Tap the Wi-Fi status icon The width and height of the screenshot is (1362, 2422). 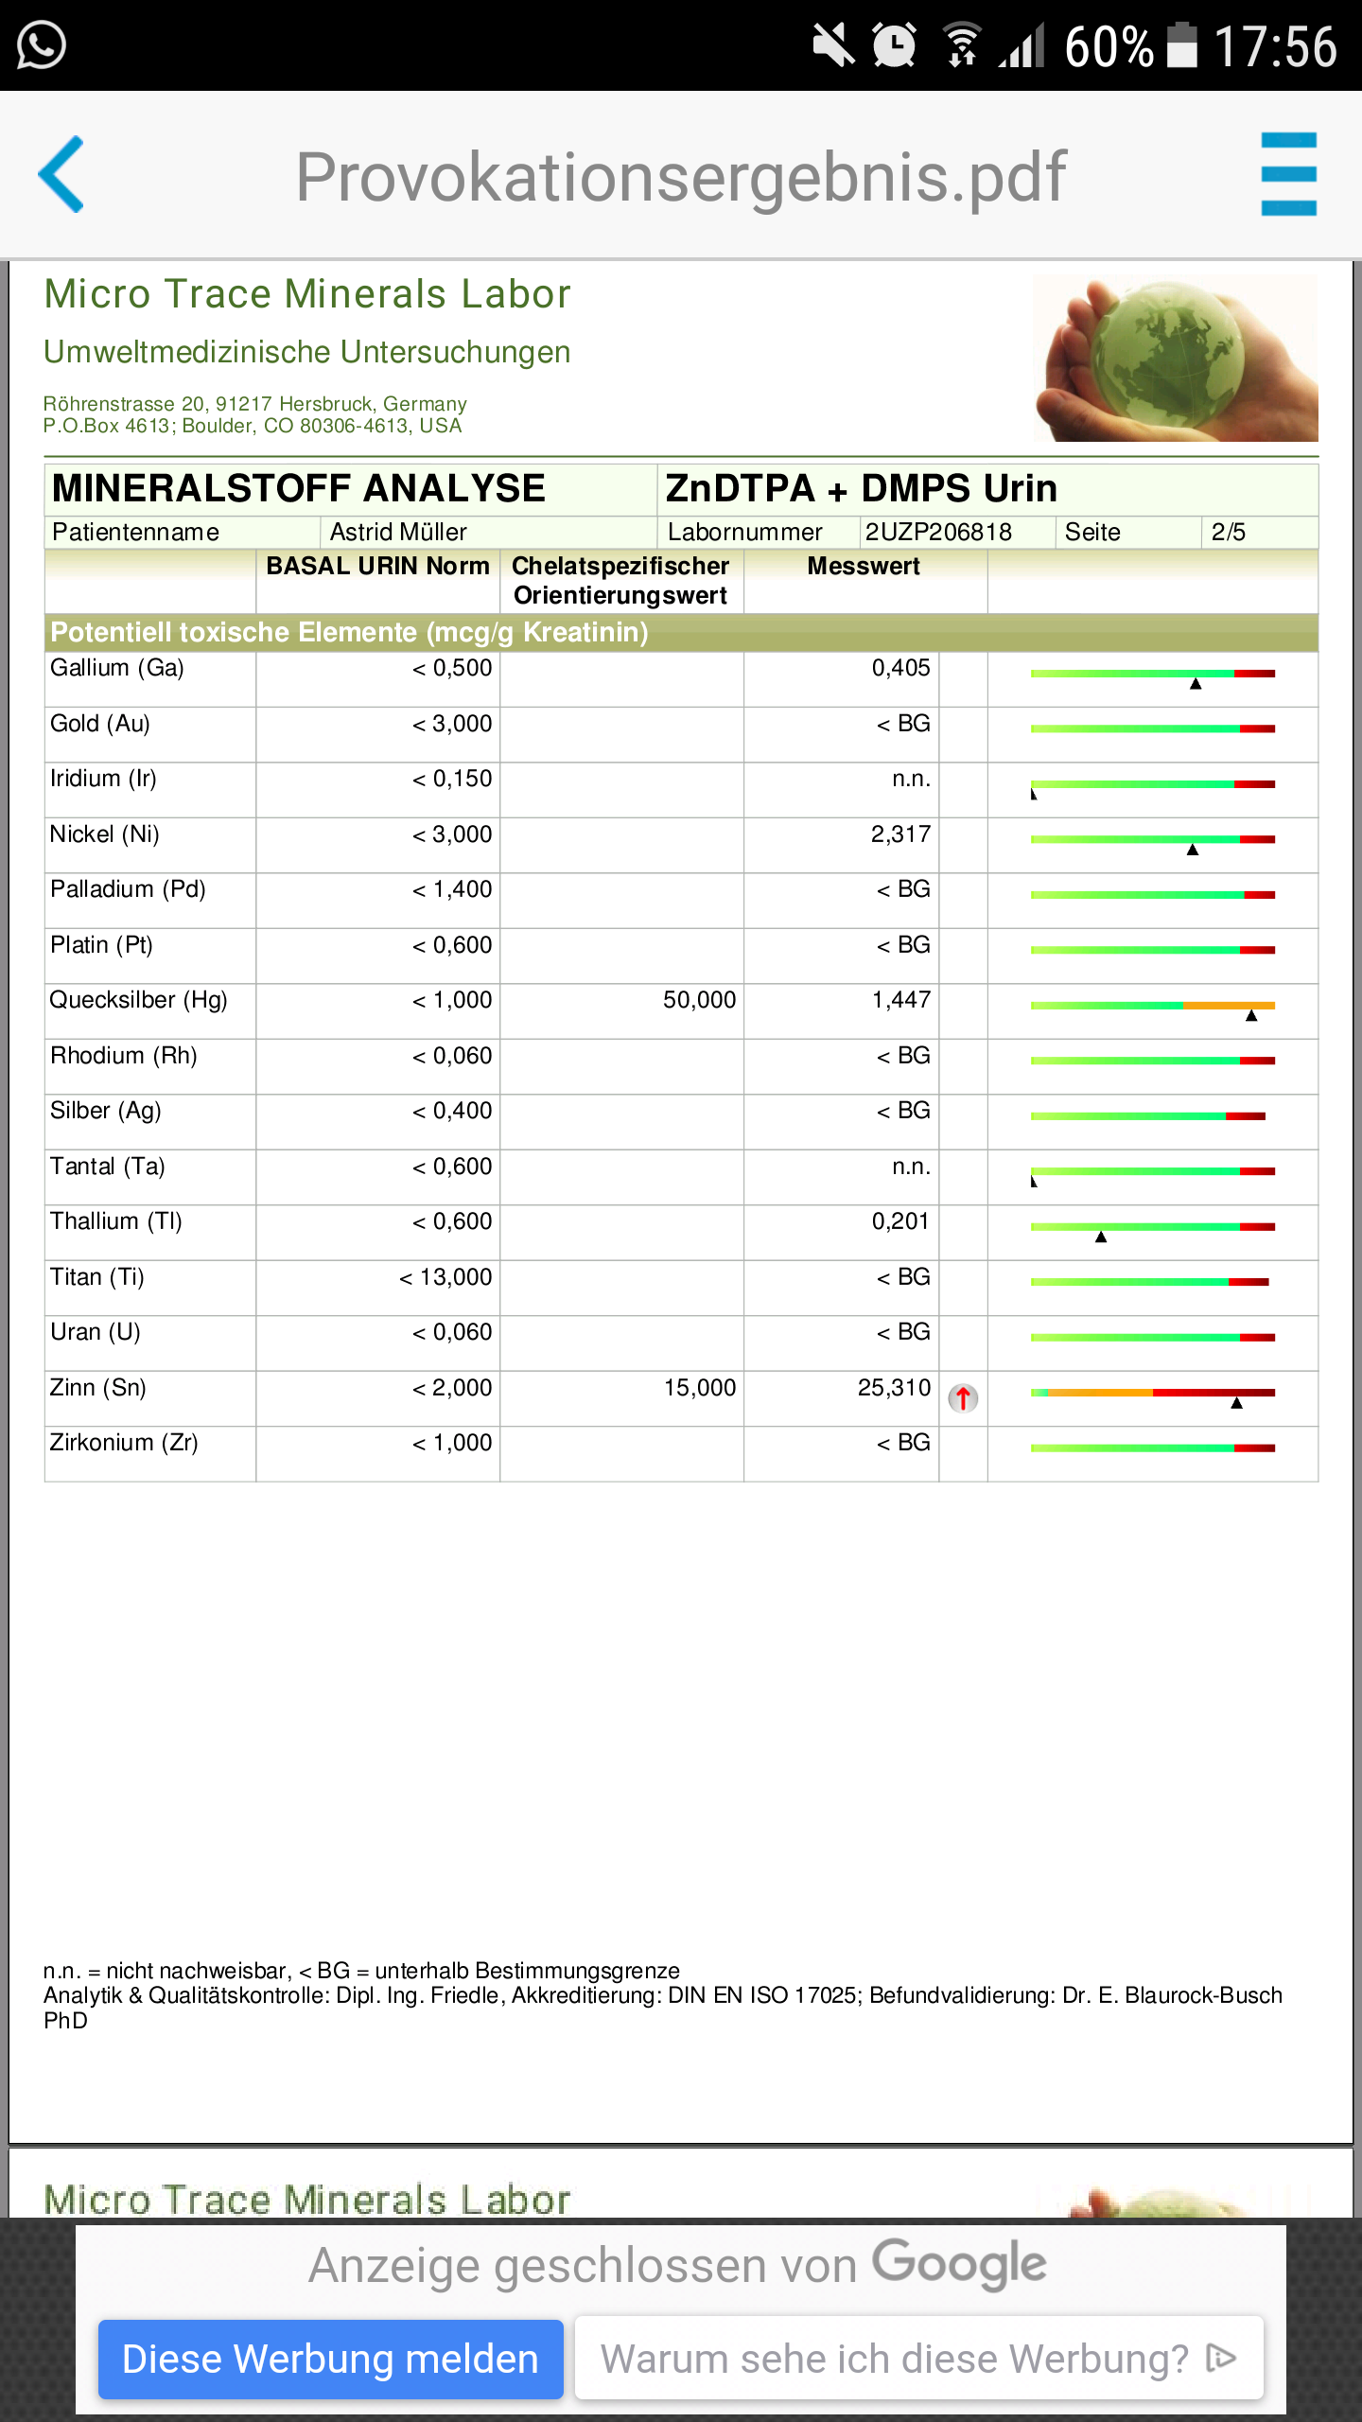962,45
